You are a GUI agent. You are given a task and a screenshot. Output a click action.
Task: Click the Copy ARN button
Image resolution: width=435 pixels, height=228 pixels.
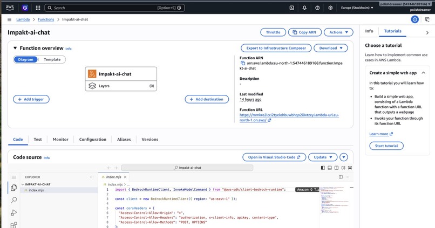(x=304, y=32)
